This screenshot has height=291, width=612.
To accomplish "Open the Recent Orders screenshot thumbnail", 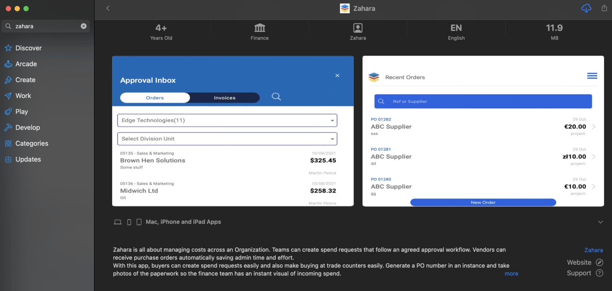I will [483, 131].
